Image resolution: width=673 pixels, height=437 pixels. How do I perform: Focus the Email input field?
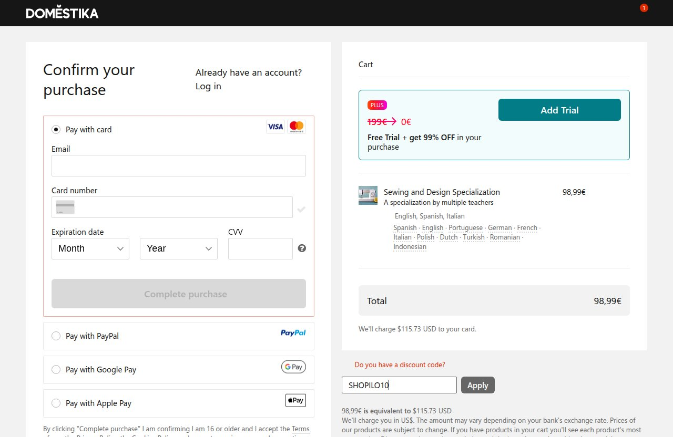(179, 165)
